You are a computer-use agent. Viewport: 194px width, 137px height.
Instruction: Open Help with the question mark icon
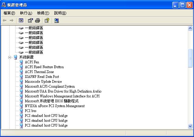[47, 20]
